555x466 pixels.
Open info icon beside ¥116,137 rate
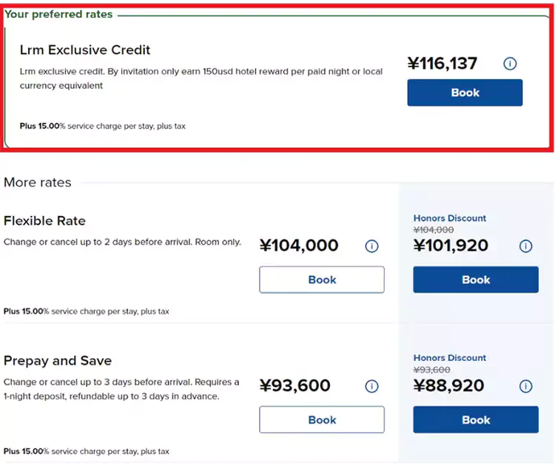point(510,64)
